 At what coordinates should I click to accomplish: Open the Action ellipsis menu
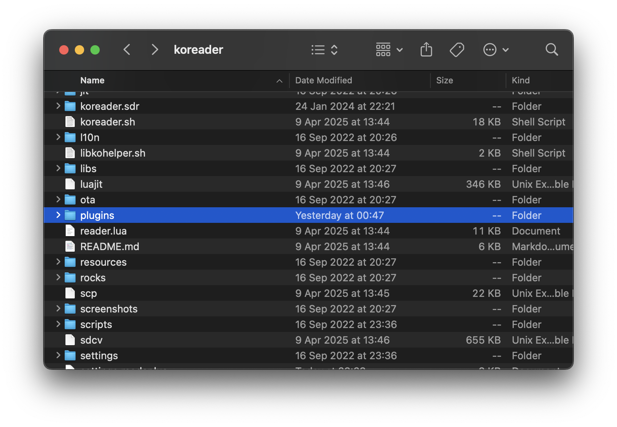tap(496, 50)
